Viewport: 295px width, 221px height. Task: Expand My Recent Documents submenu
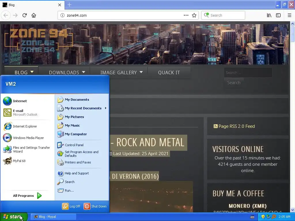click(82, 108)
